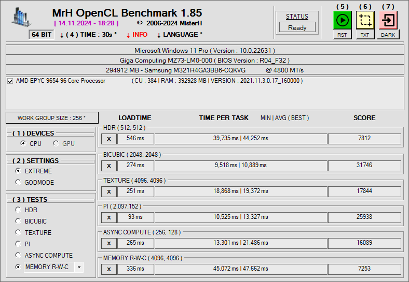Screen dimensions: 409x282
Task: Click ASYNC COMPUTE score value 16089
Action: 364,243
